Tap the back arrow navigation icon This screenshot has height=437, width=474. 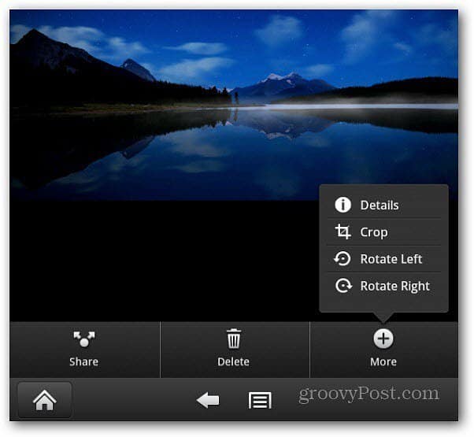(208, 401)
